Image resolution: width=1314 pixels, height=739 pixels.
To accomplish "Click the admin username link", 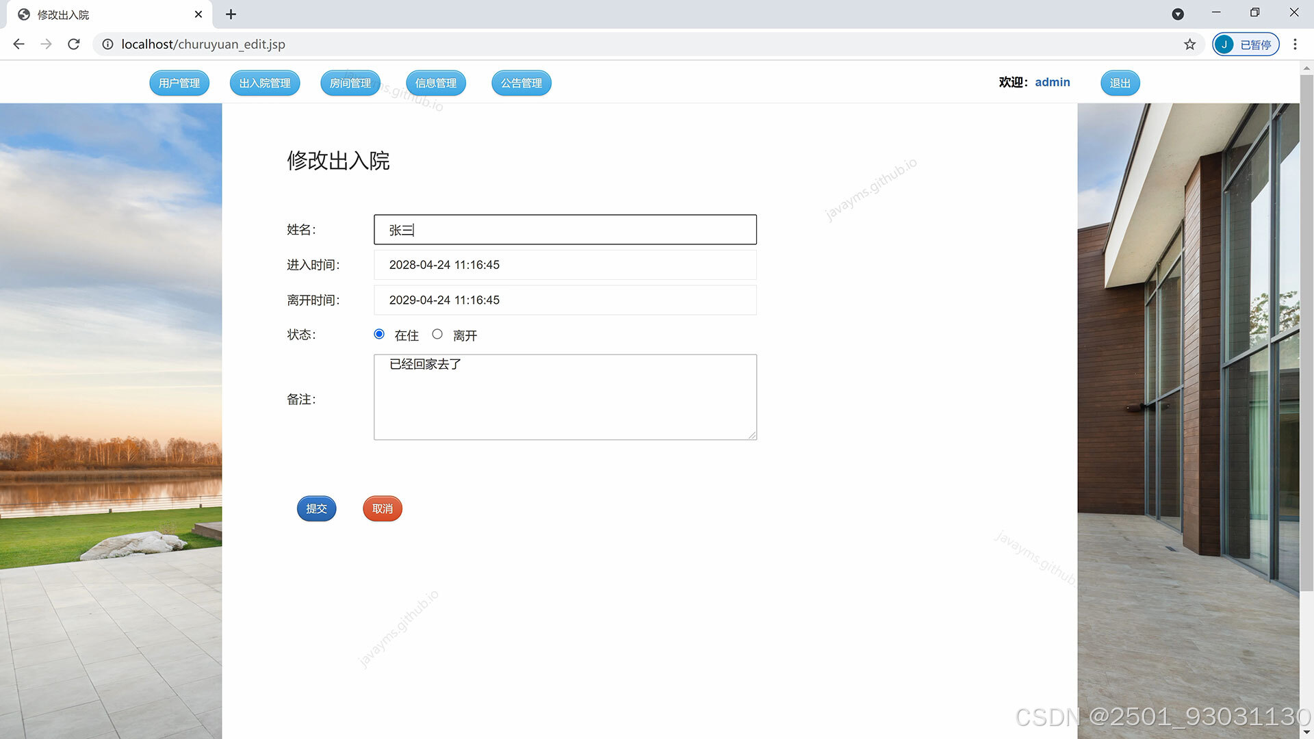I will (1053, 82).
